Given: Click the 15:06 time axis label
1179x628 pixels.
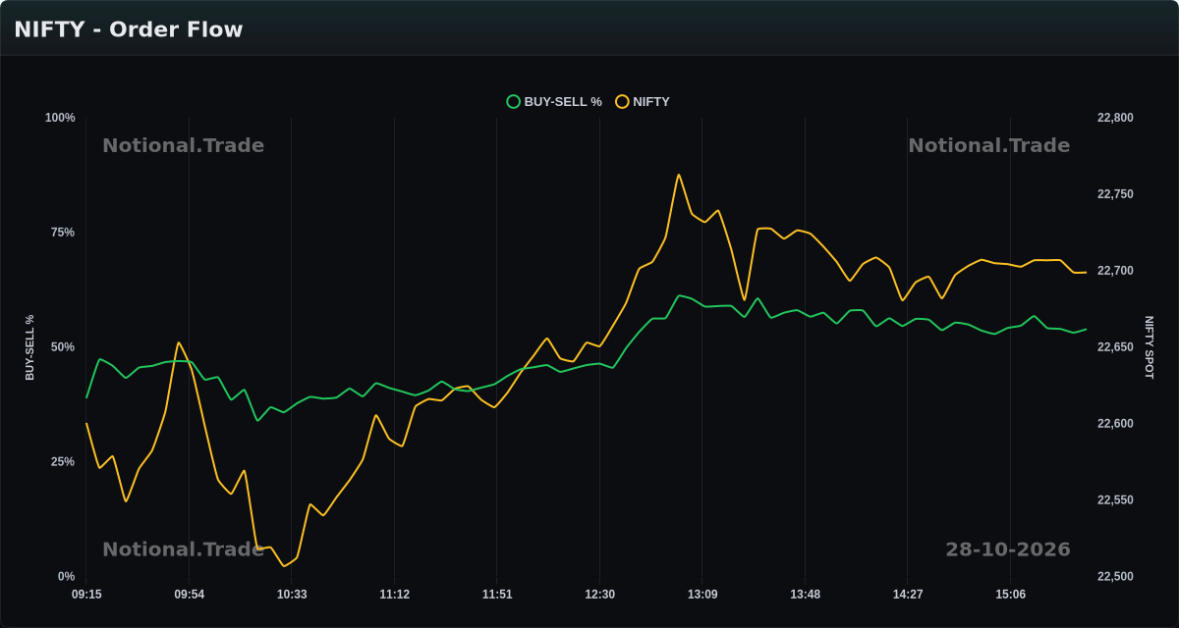Looking at the screenshot, I should click(x=1010, y=595).
